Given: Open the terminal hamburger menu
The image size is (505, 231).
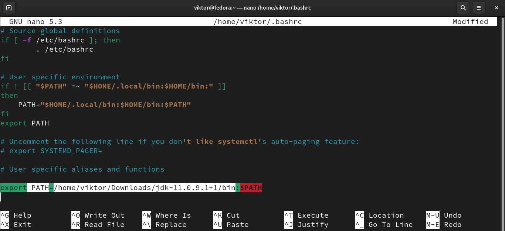Looking at the screenshot, I should (x=479, y=8).
